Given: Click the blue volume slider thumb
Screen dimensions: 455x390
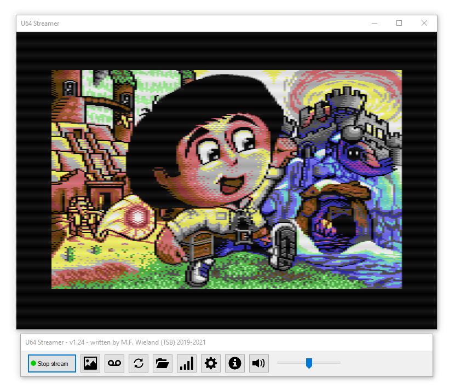Looking at the screenshot, I should pyautogui.click(x=309, y=363).
